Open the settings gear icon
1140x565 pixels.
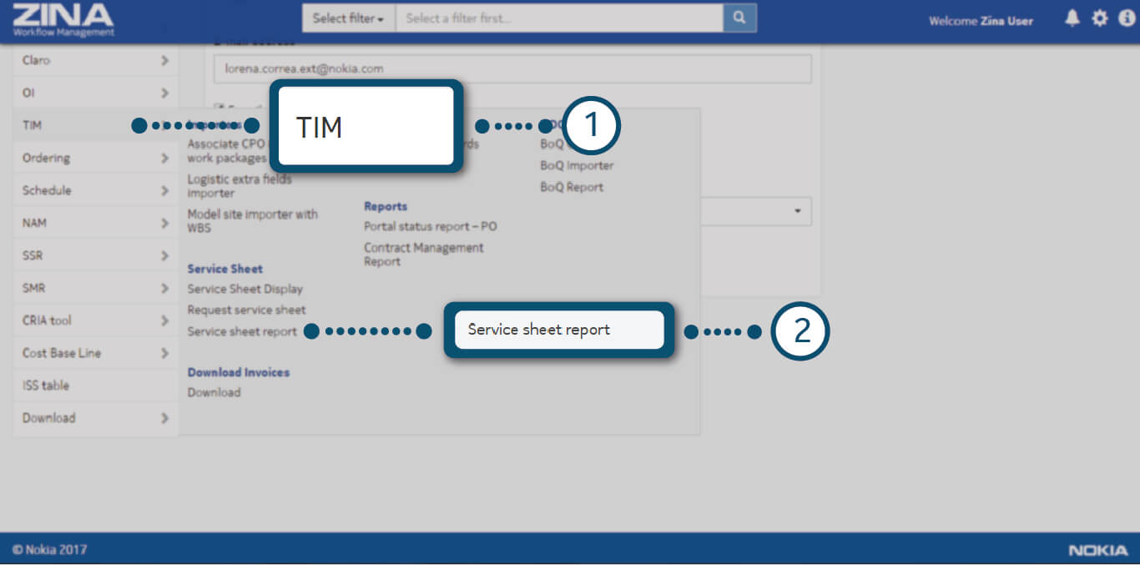tap(1100, 18)
